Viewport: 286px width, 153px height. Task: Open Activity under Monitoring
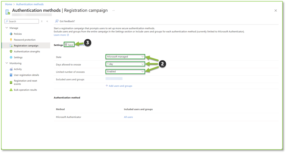pyautogui.click(x=18, y=69)
